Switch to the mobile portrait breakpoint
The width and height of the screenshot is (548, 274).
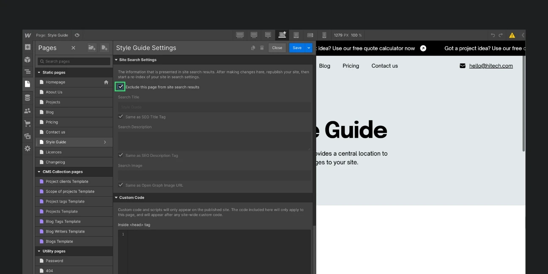[x=324, y=35]
